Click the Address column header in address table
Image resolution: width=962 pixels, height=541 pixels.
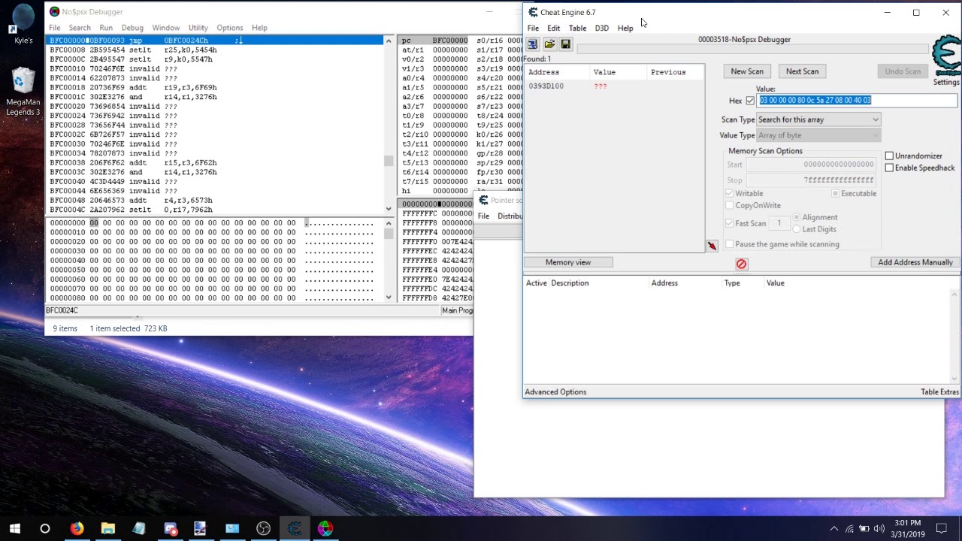click(664, 283)
